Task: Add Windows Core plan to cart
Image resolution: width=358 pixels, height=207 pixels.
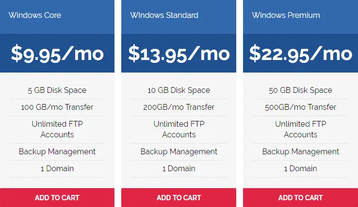Action: [57, 197]
